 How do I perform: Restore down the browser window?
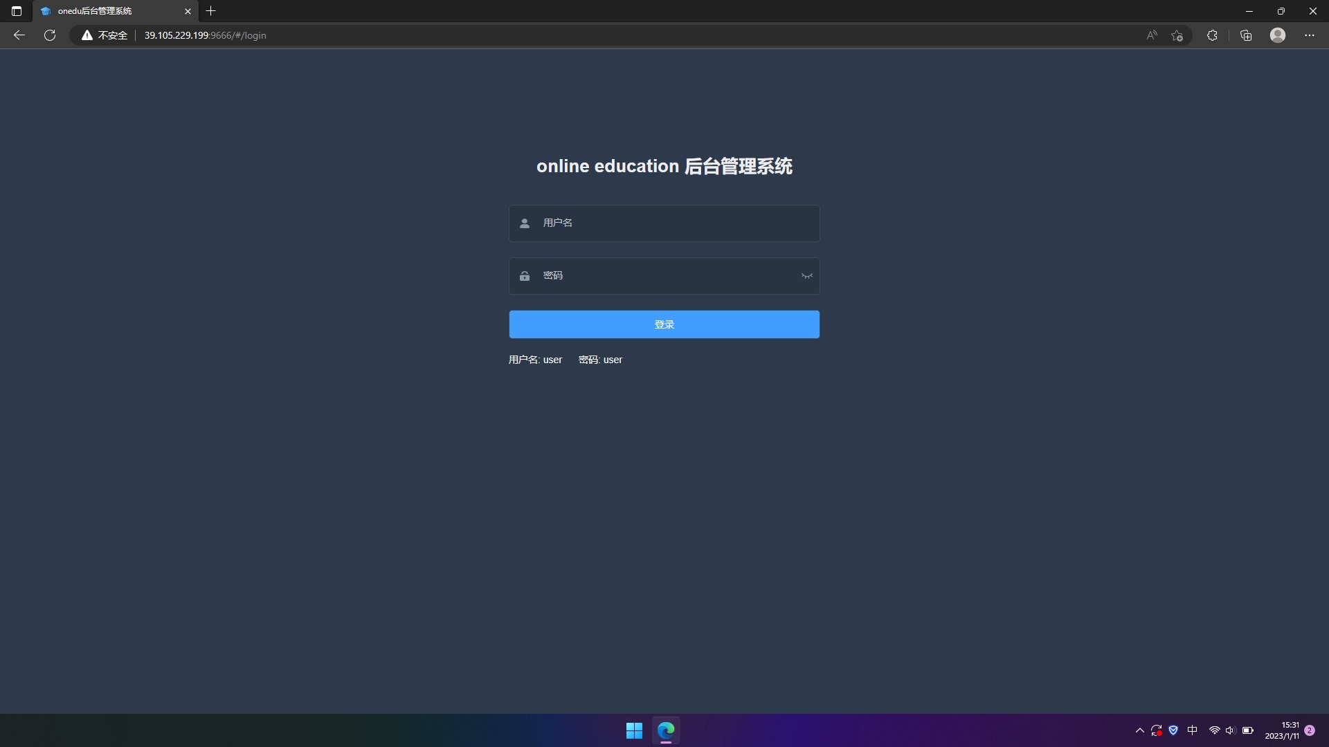(1281, 11)
